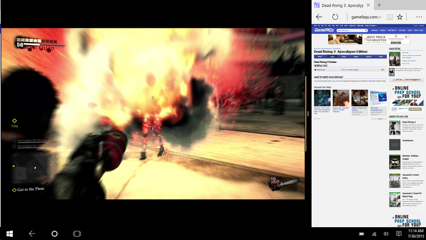426x240 pixels.
Task: Go back in the Edge browser
Action: (319, 17)
